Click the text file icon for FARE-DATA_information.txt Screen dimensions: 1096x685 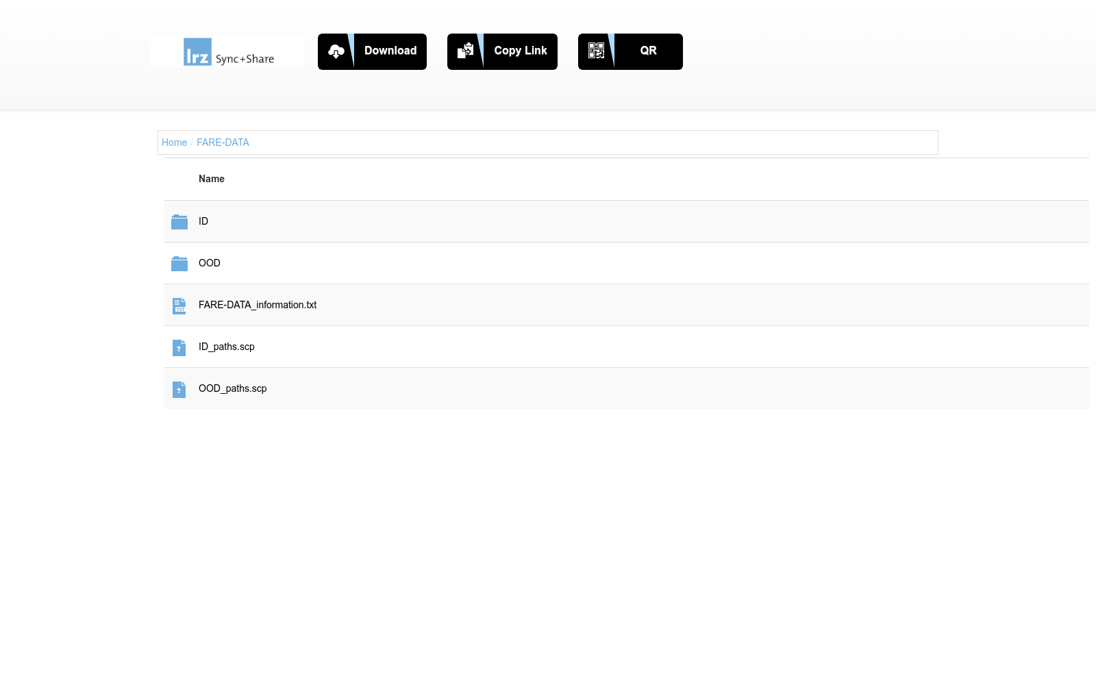(179, 306)
